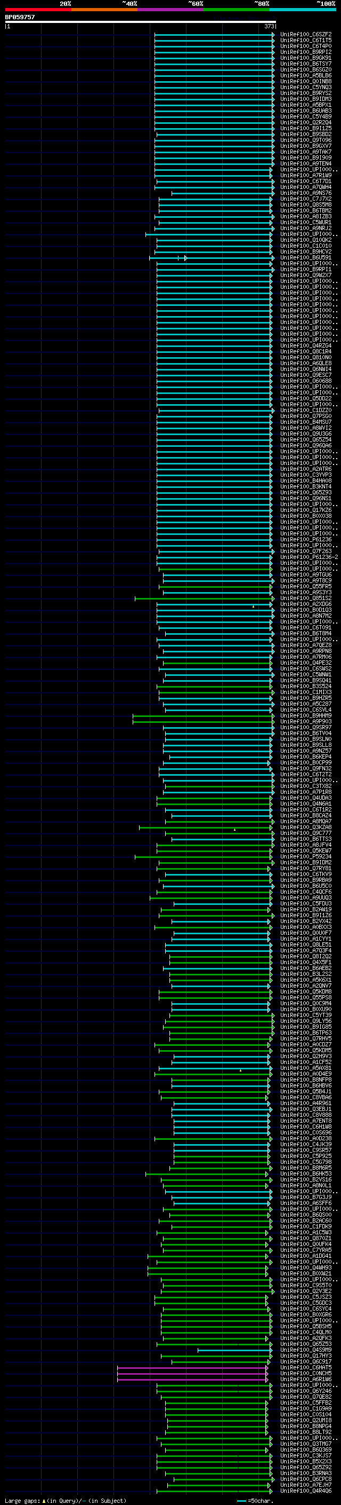
Task: Select the label UniRef100_Q5KDM8
Action: pos(306,992)
